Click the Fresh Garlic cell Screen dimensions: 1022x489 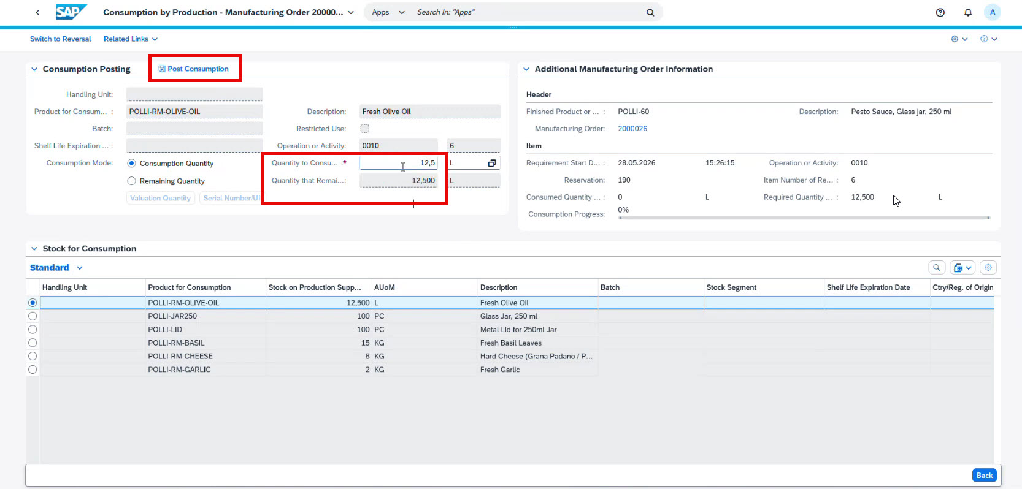click(537, 370)
